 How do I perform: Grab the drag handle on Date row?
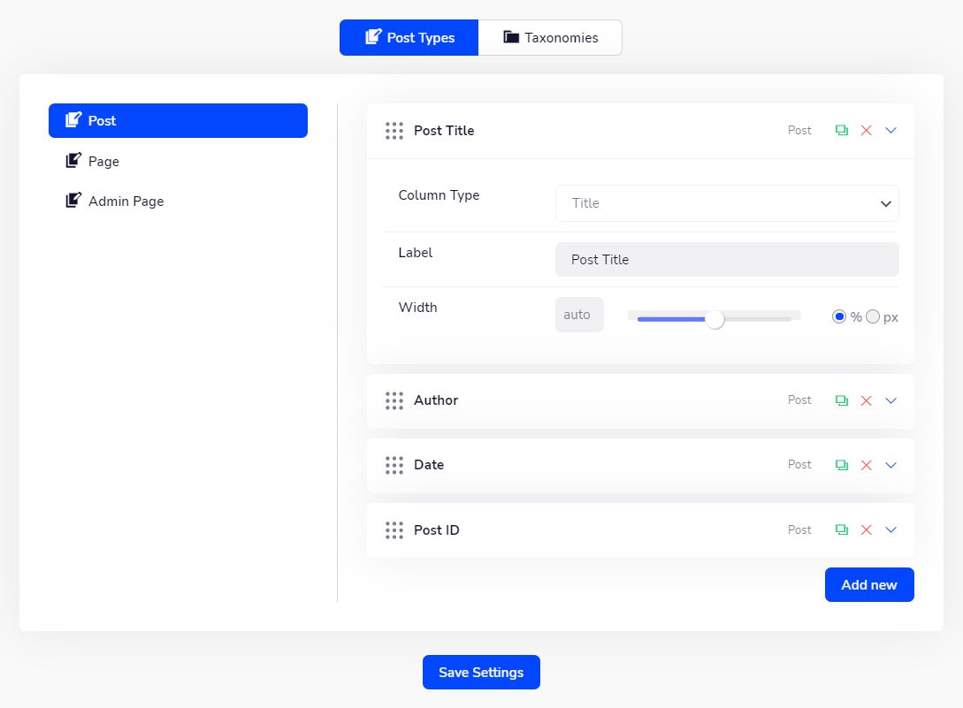tap(394, 465)
